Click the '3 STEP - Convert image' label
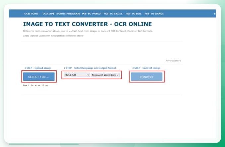This screenshot has width=225, height=147. click(146, 68)
